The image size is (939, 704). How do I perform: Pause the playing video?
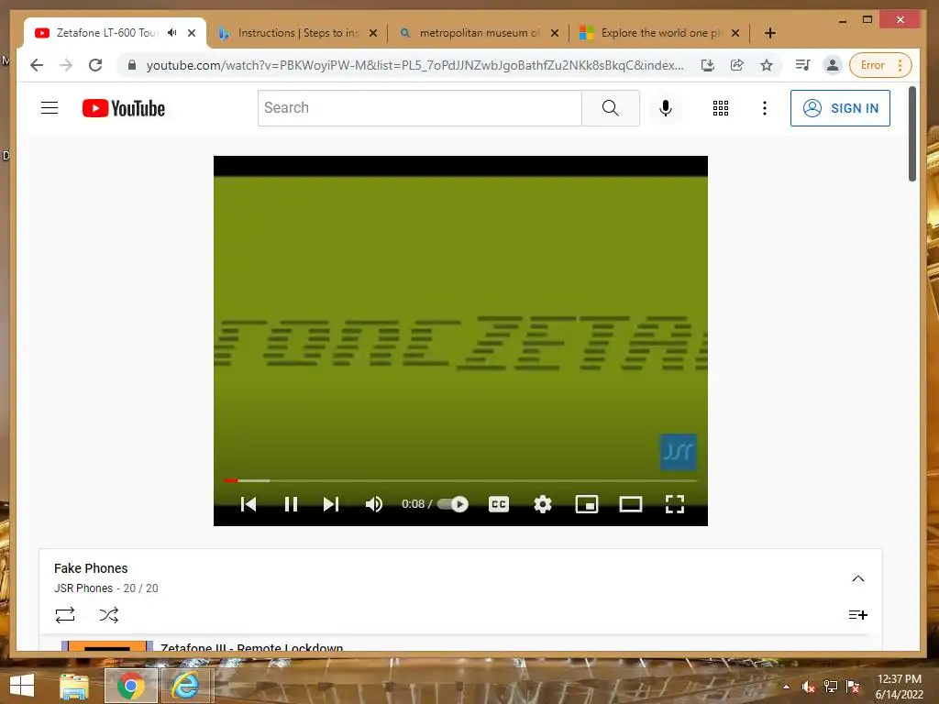[x=291, y=504]
